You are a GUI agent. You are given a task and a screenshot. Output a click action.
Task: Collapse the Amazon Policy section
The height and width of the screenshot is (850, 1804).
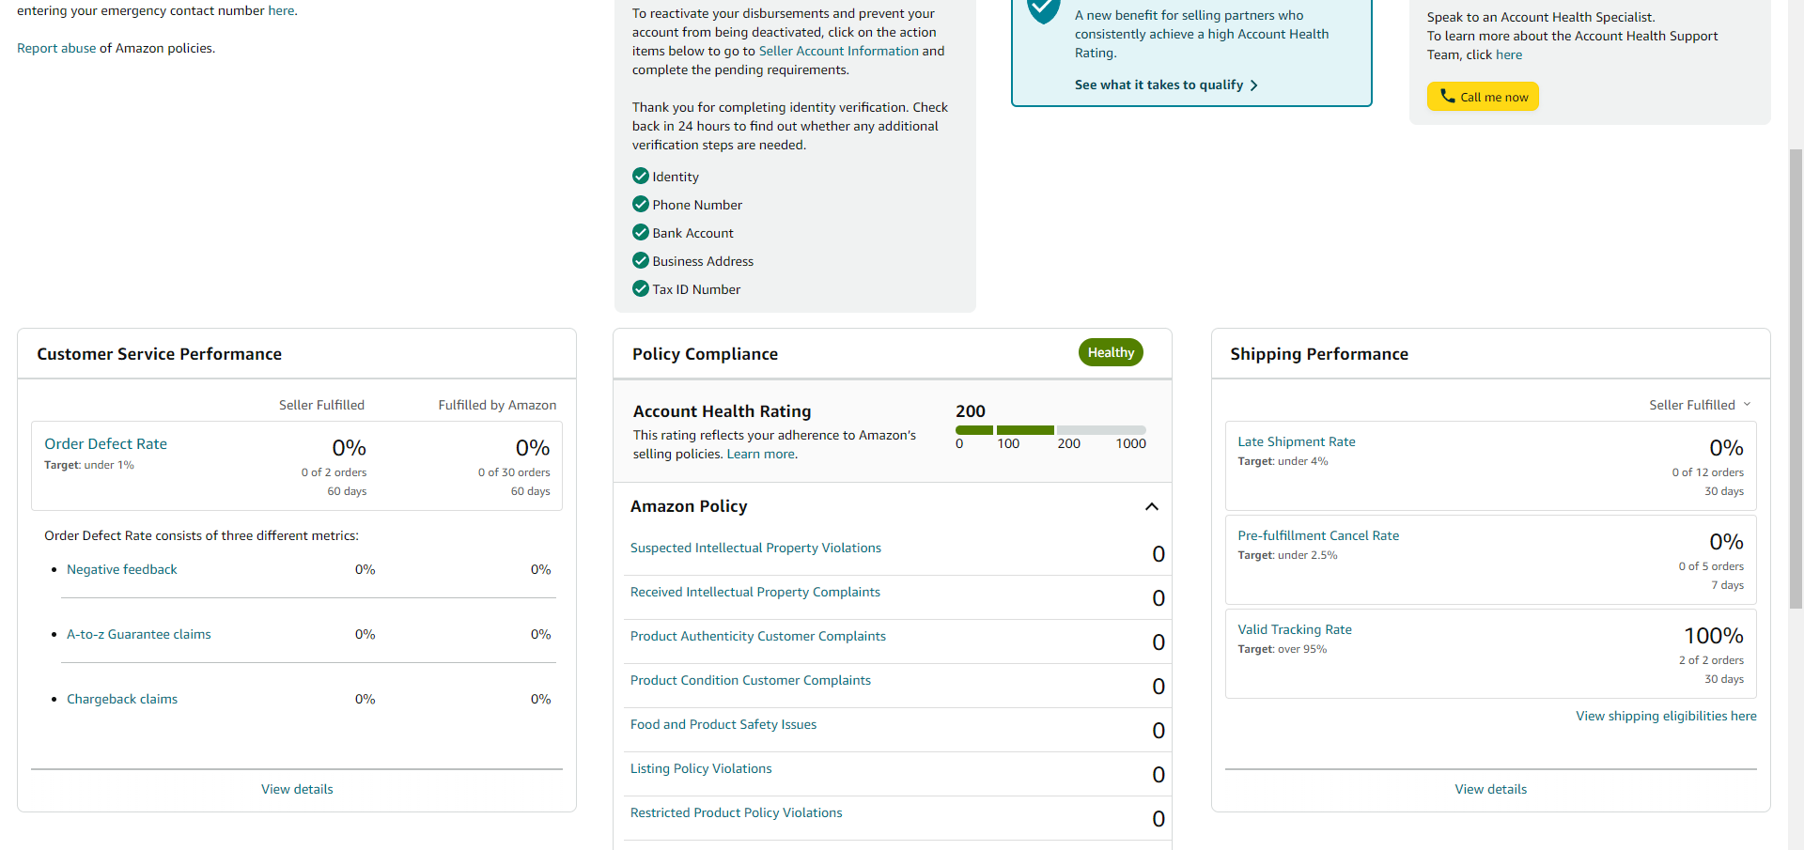pos(1152,506)
